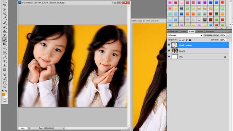Click the Слой 1 копия layer thumbnail
This screenshot has width=233, height=131.
click(x=175, y=45)
